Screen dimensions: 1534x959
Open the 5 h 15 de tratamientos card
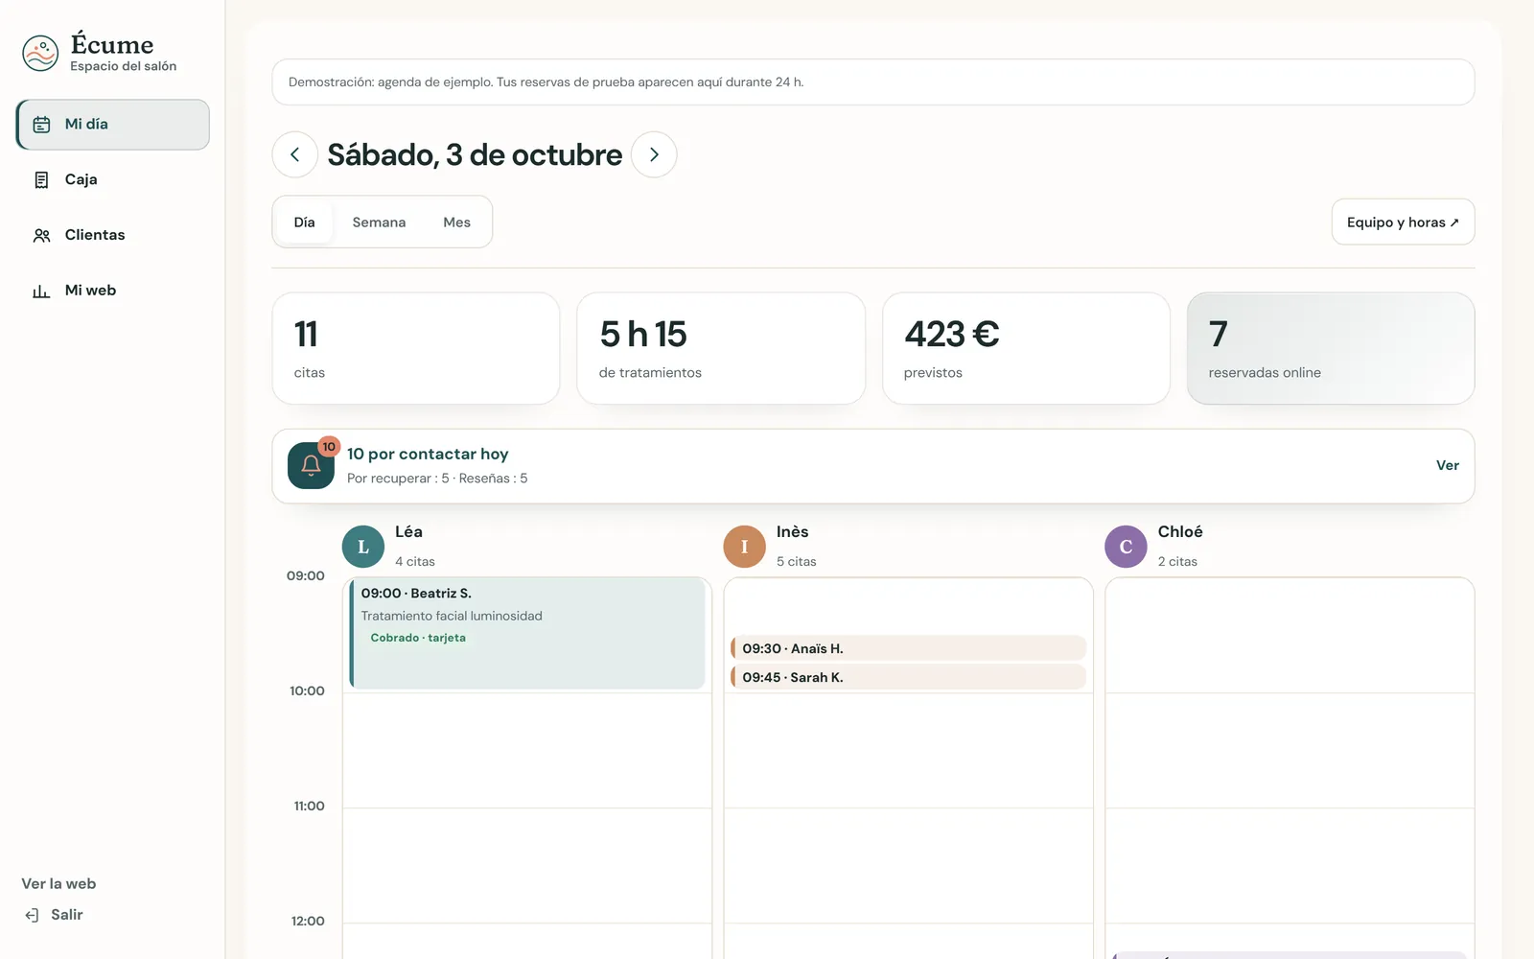pos(721,349)
